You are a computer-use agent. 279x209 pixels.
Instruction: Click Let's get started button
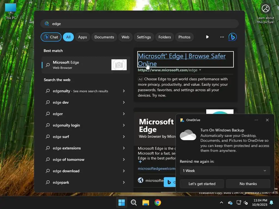tap(202, 184)
